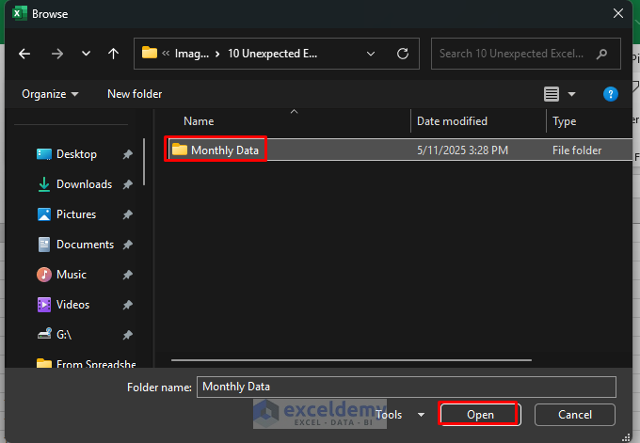Click the pin icon next to Videos

[128, 305]
